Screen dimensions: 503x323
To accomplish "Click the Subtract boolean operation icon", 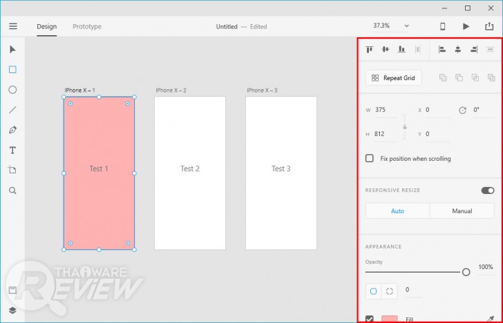I will [x=459, y=77].
